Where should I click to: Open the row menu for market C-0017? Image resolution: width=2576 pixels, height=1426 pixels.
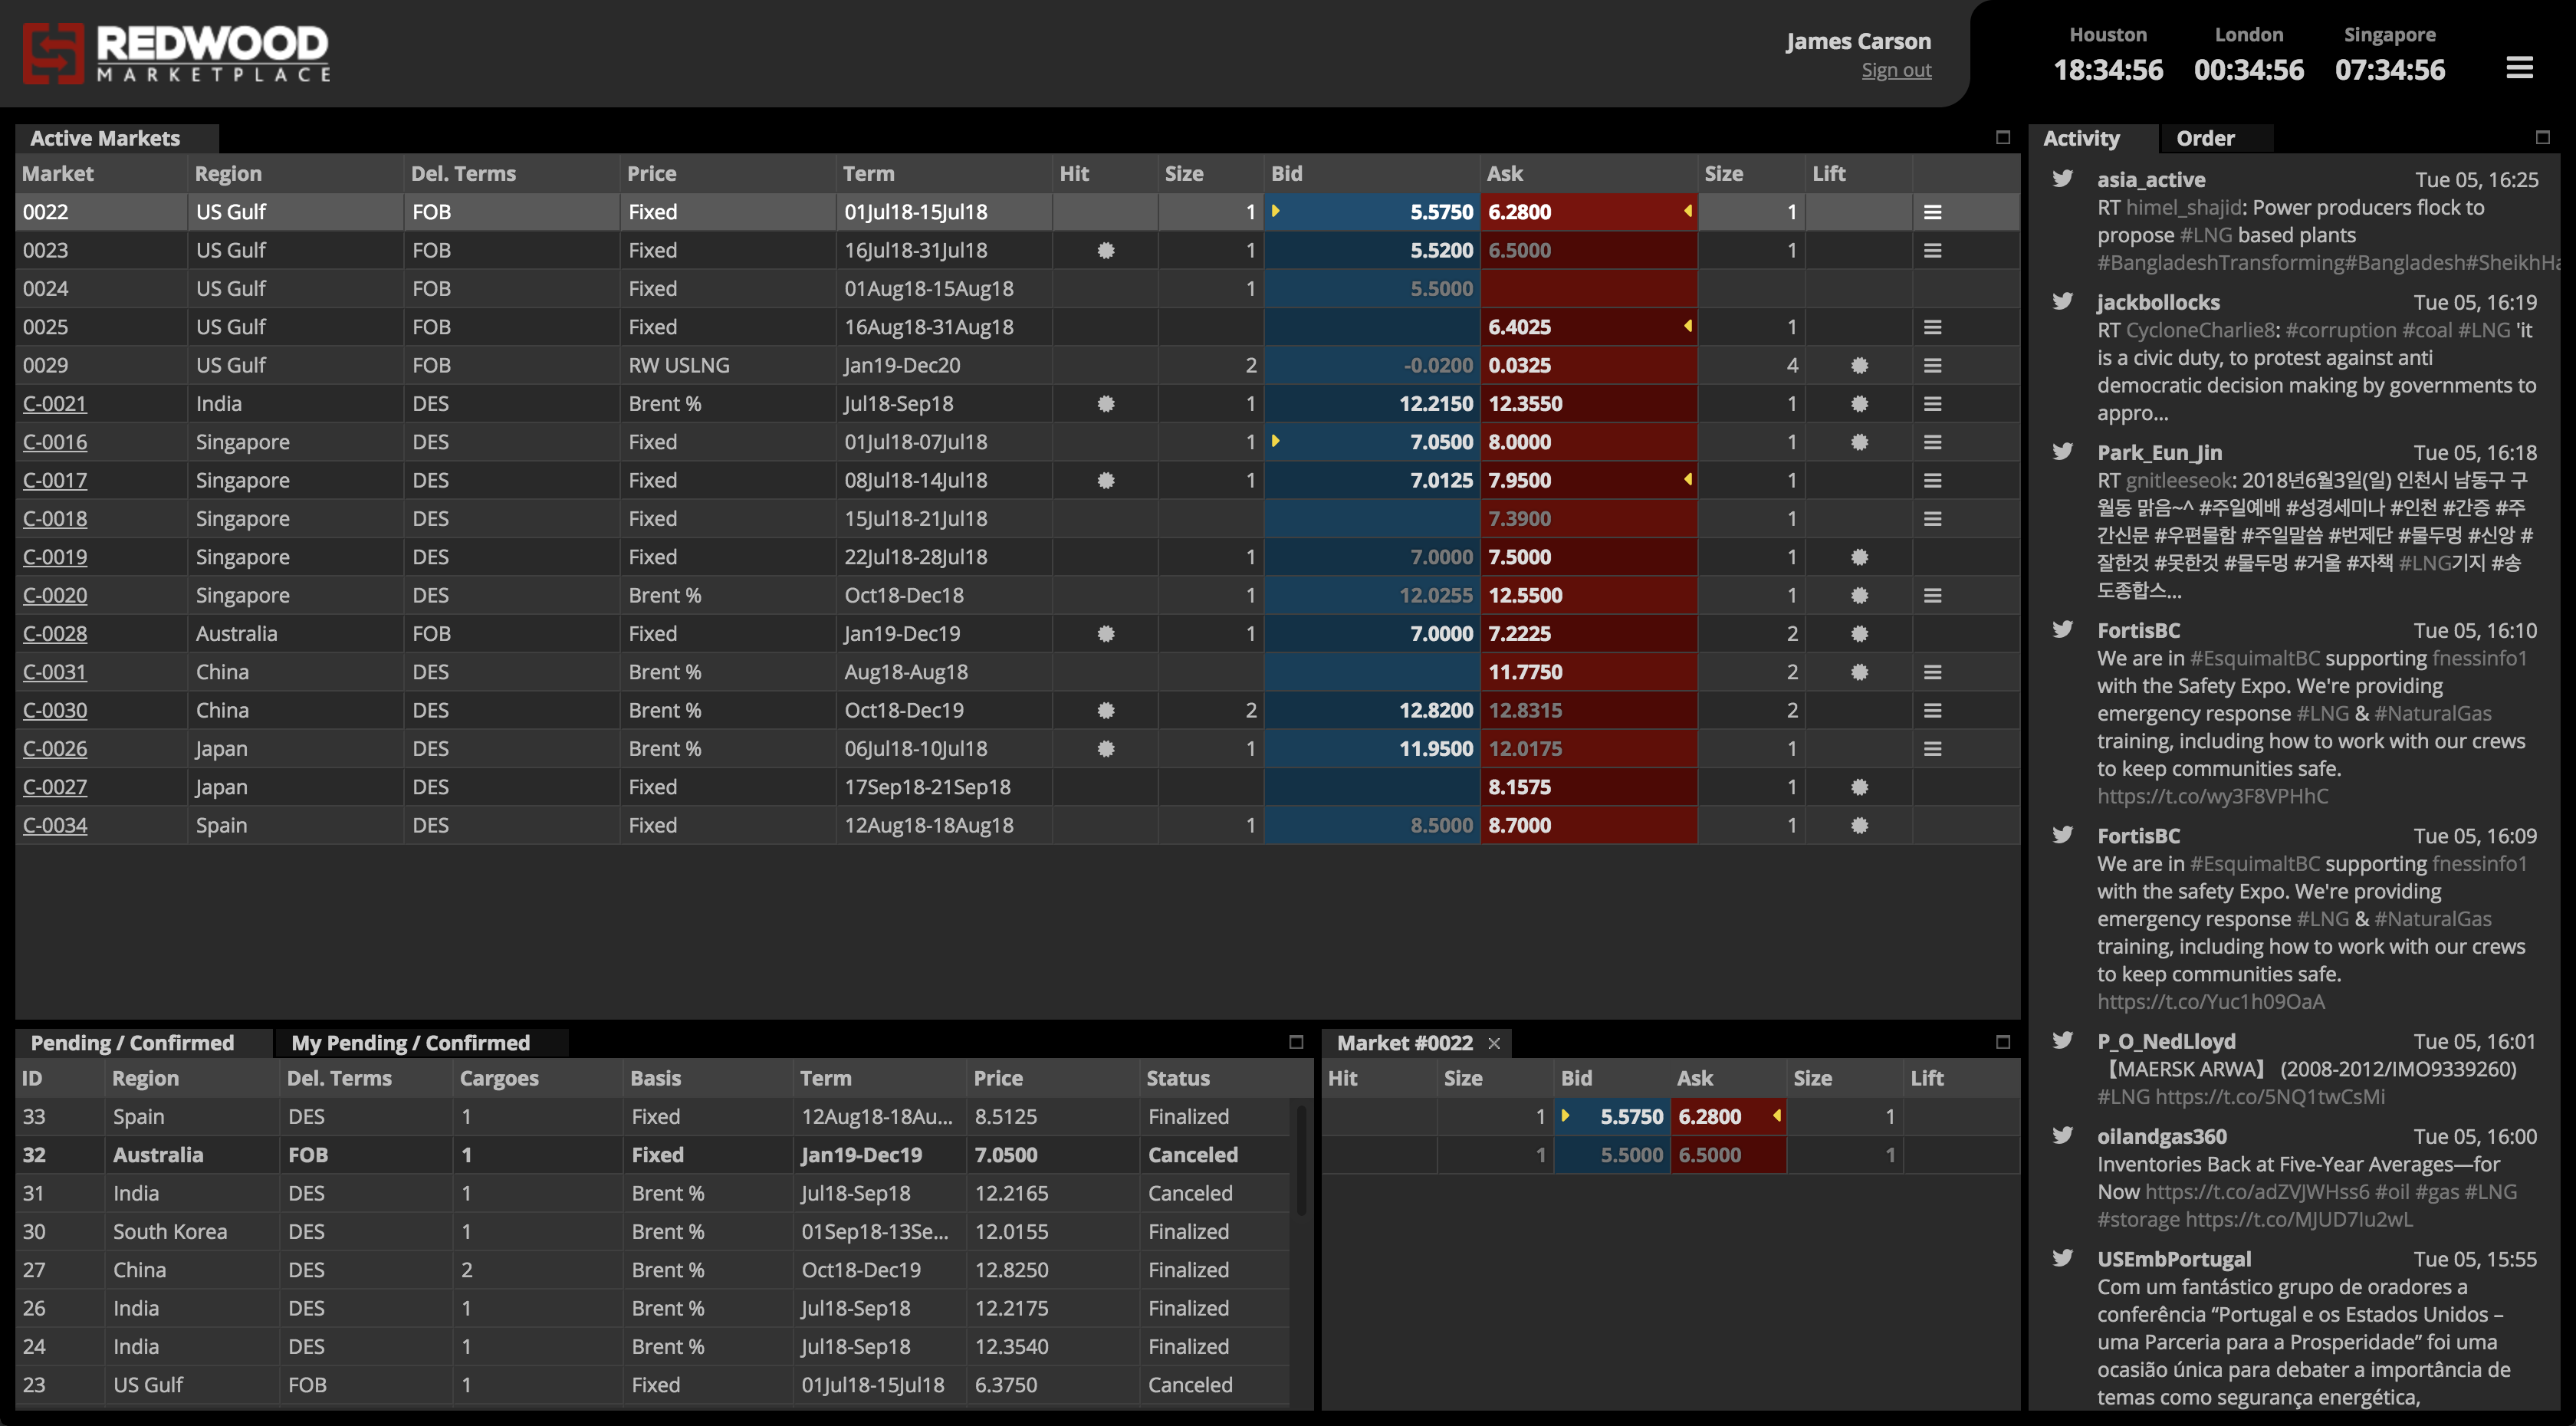click(x=1932, y=480)
